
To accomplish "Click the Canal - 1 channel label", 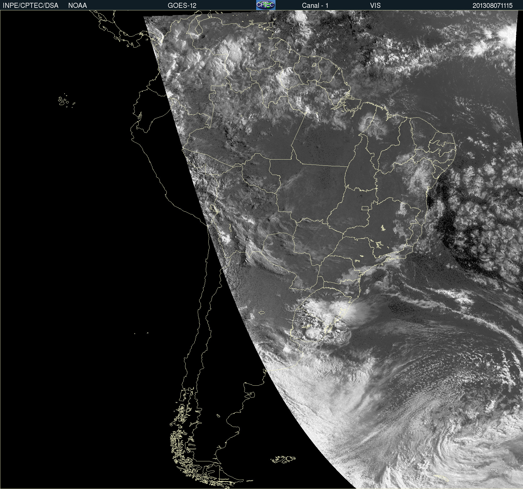I will [x=315, y=6].
